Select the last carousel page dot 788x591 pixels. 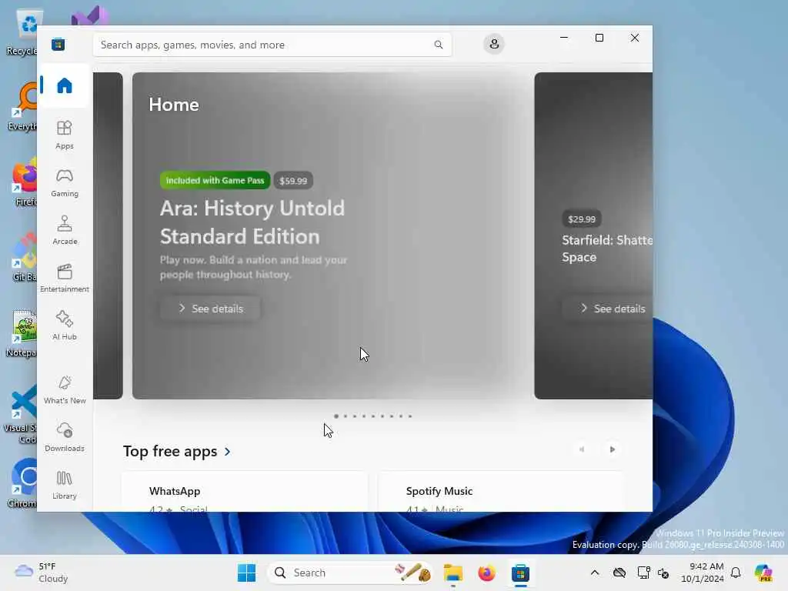point(410,416)
